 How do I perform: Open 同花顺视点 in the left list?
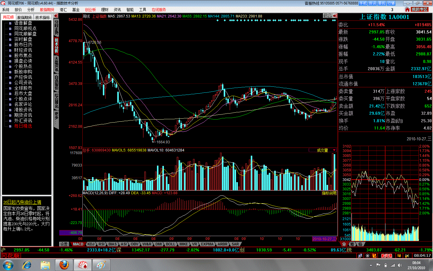click(x=25, y=28)
